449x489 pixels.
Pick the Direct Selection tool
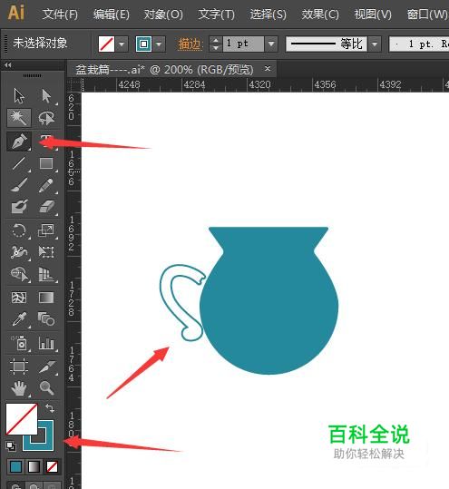[46, 95]
